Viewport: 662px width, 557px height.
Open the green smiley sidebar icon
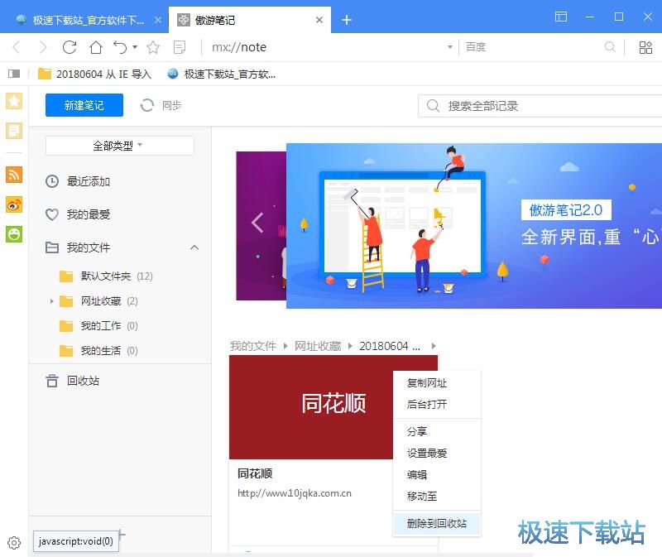click(14, 234)
